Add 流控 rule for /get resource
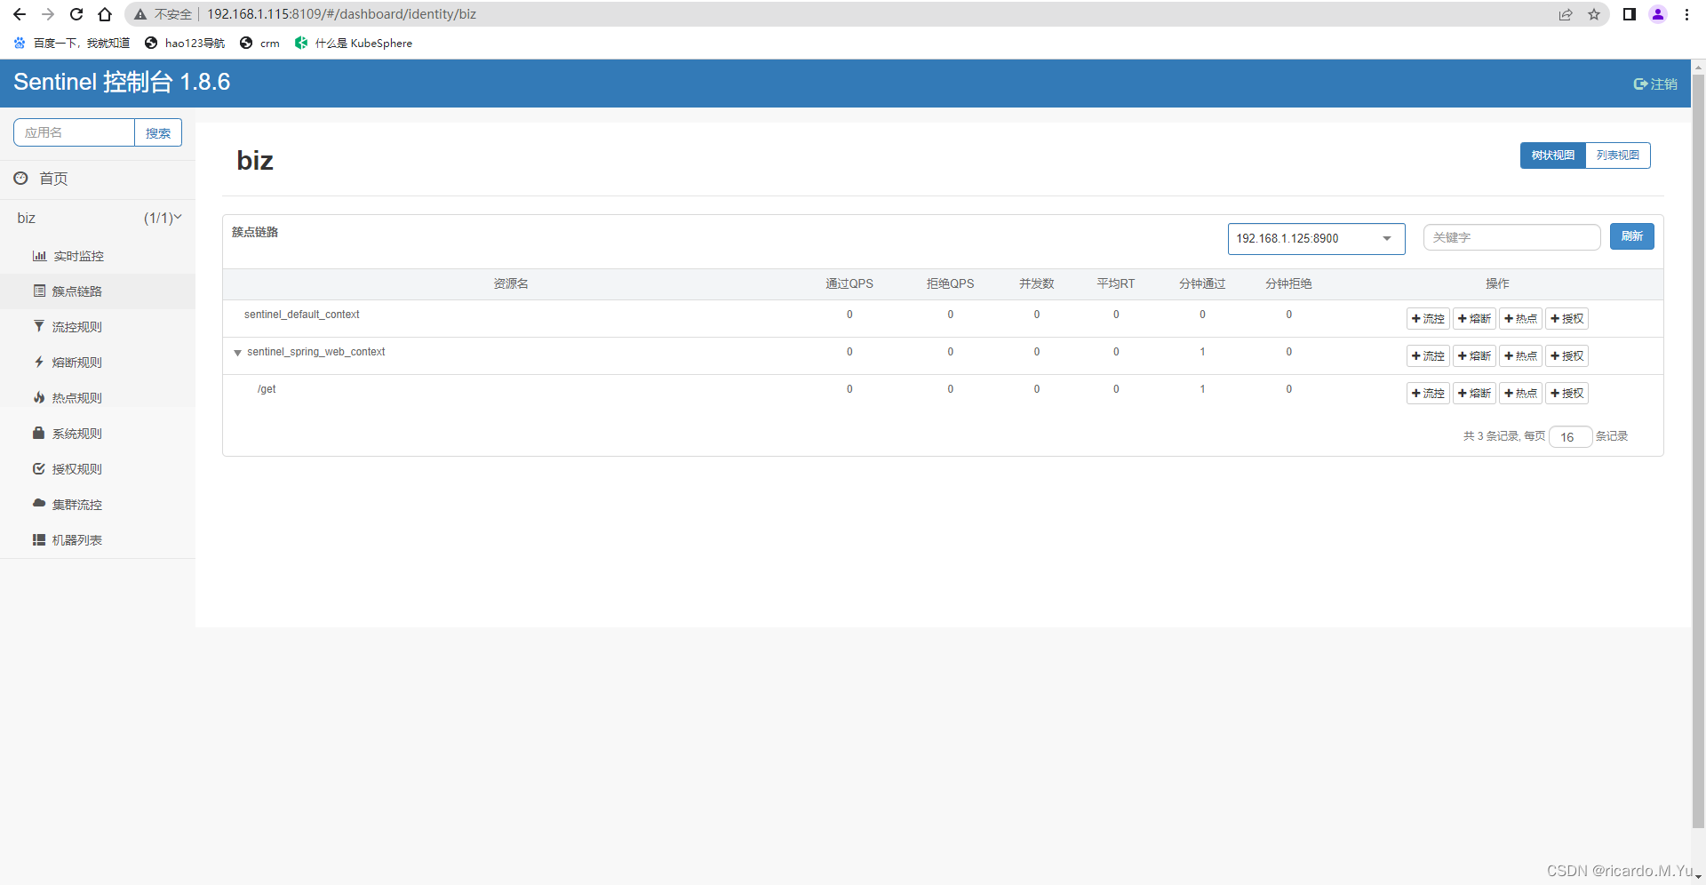 tap(1428, 393)
